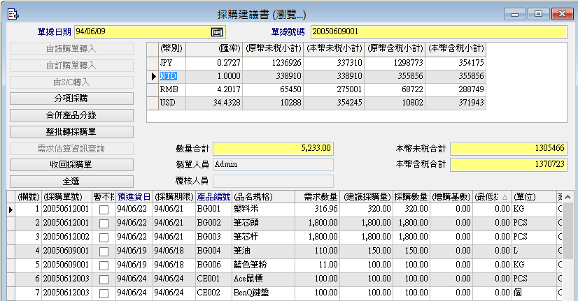Open the calendar picker in 單據日期 field

point(216,31)
